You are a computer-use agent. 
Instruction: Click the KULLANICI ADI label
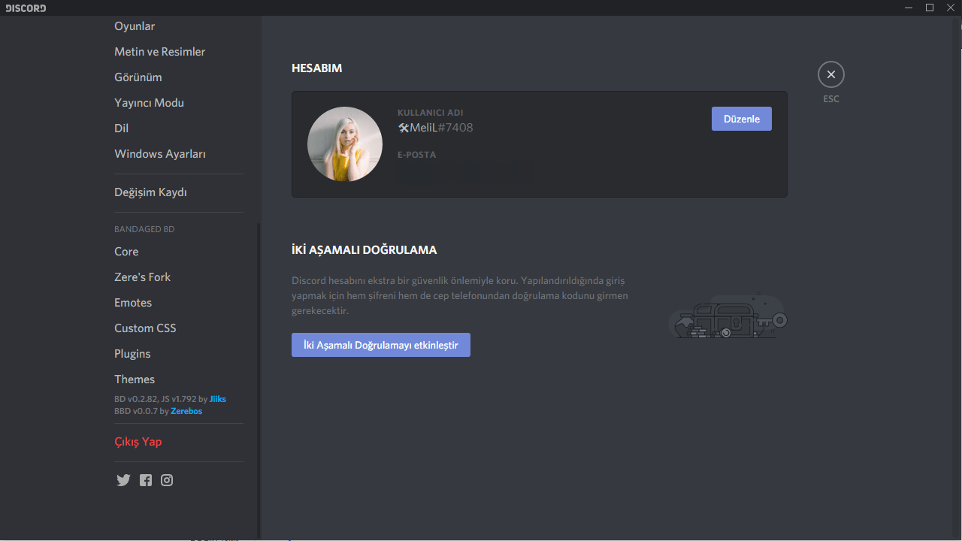[431, 113]
